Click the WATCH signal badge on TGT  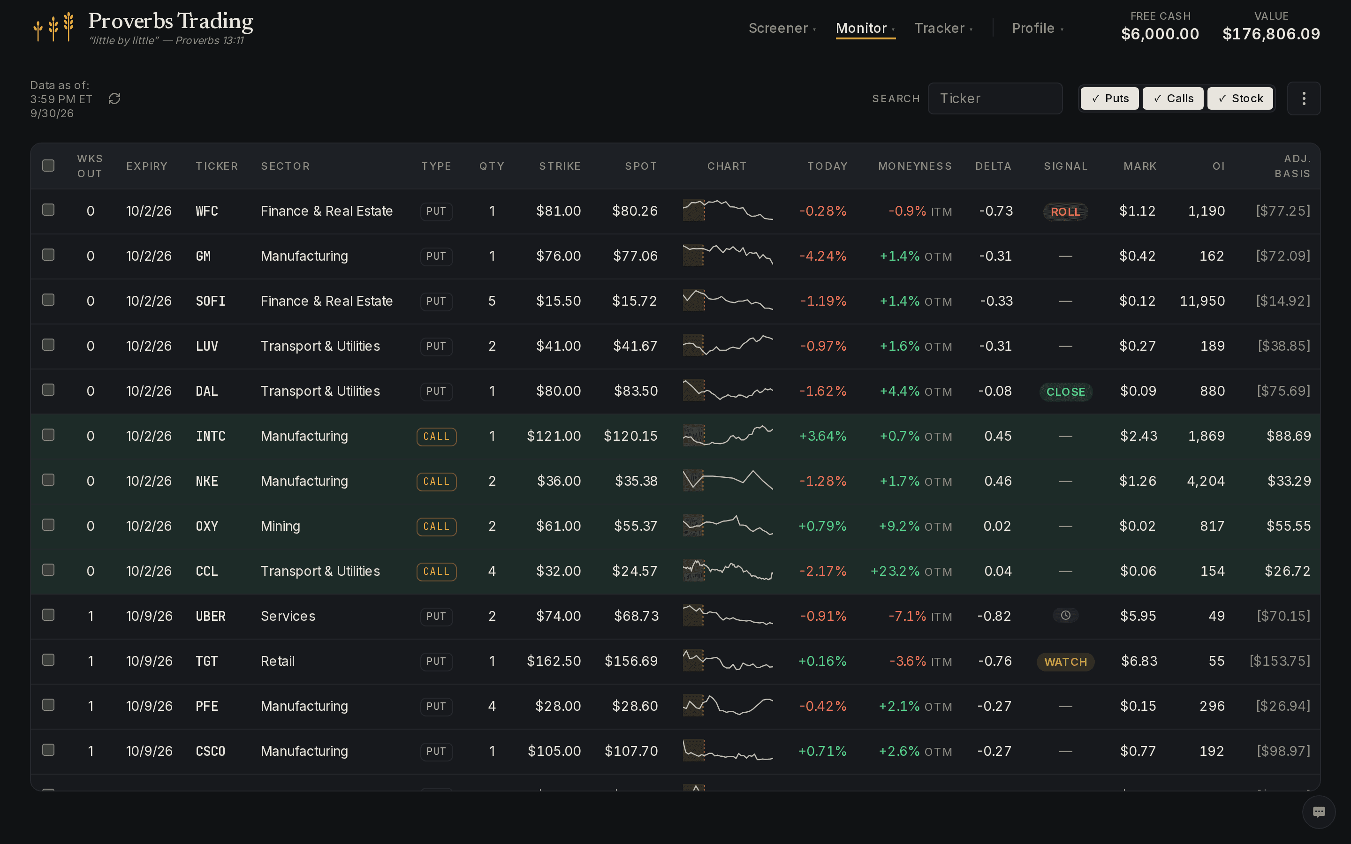click(x=1065, y=662)
